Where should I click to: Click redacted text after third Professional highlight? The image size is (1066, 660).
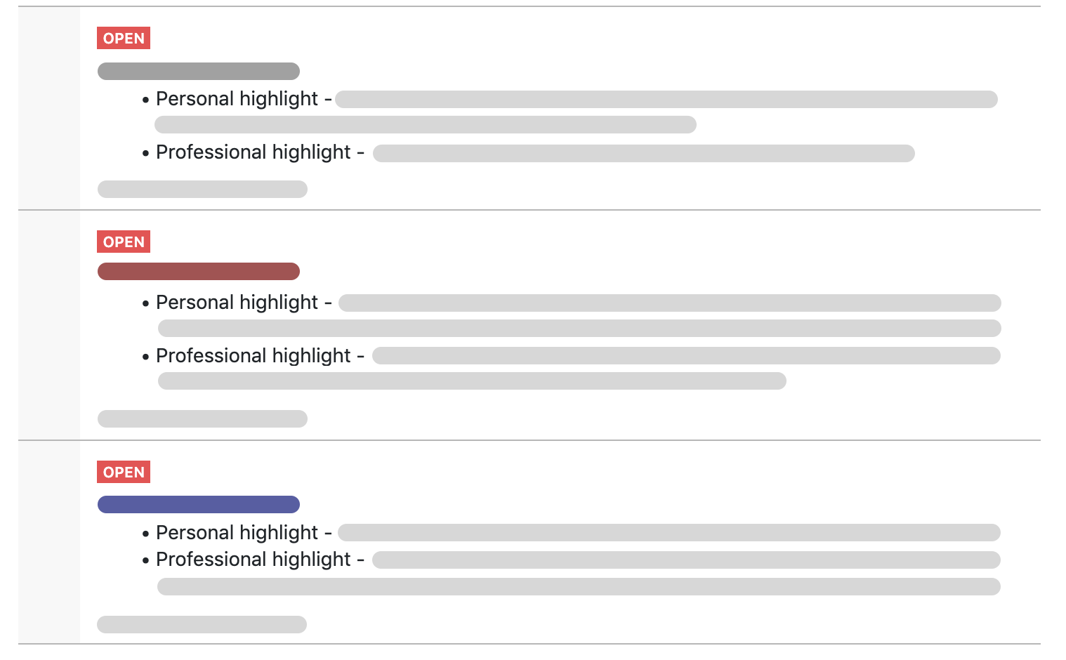click(x=686, y=560)
